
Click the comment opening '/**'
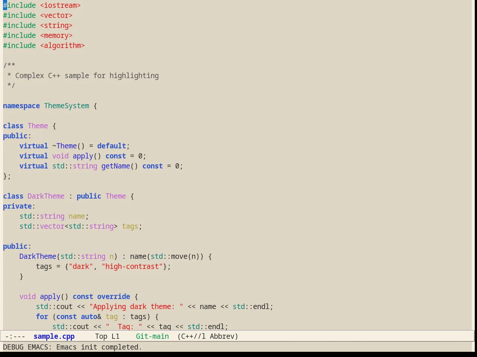pos(9,66)
